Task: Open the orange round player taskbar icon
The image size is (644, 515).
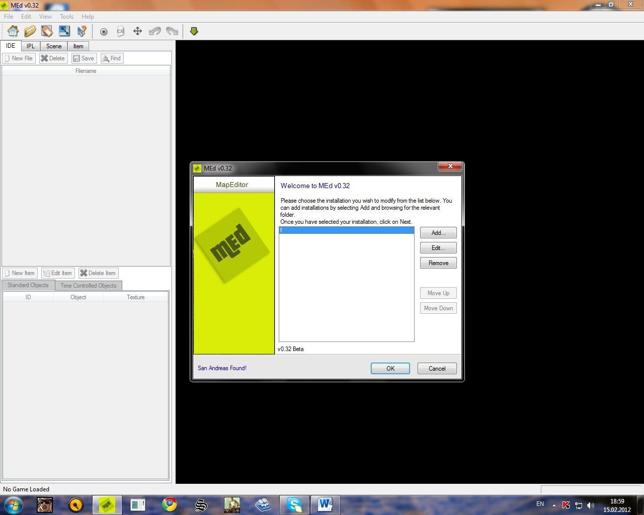Action: click(76, 504)
